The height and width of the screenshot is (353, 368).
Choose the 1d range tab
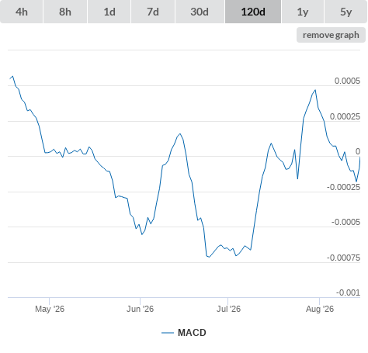(x=109, y=12)
